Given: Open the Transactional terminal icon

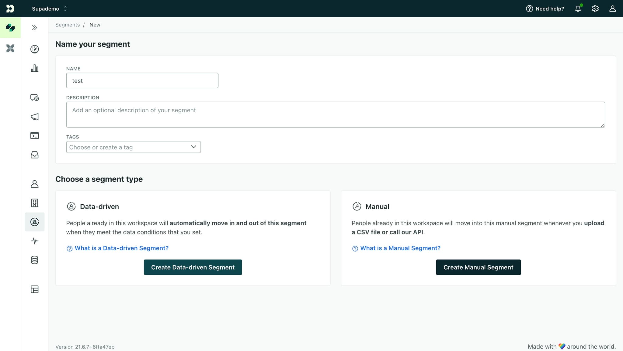Looking at the screenshot, I should point(34,136).
